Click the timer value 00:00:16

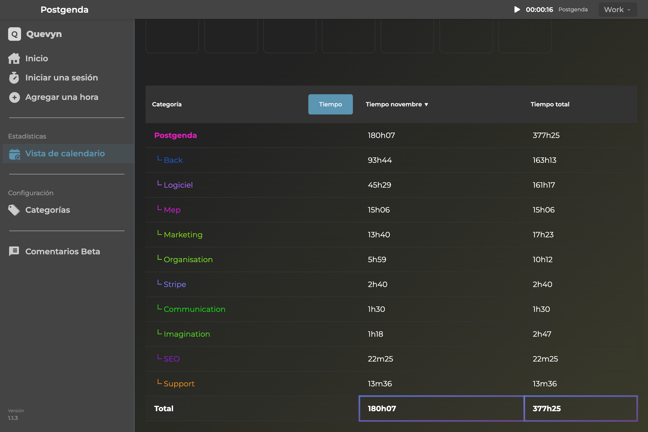tap(539, 10)
